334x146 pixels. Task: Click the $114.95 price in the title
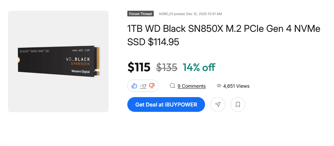(163, 42)
